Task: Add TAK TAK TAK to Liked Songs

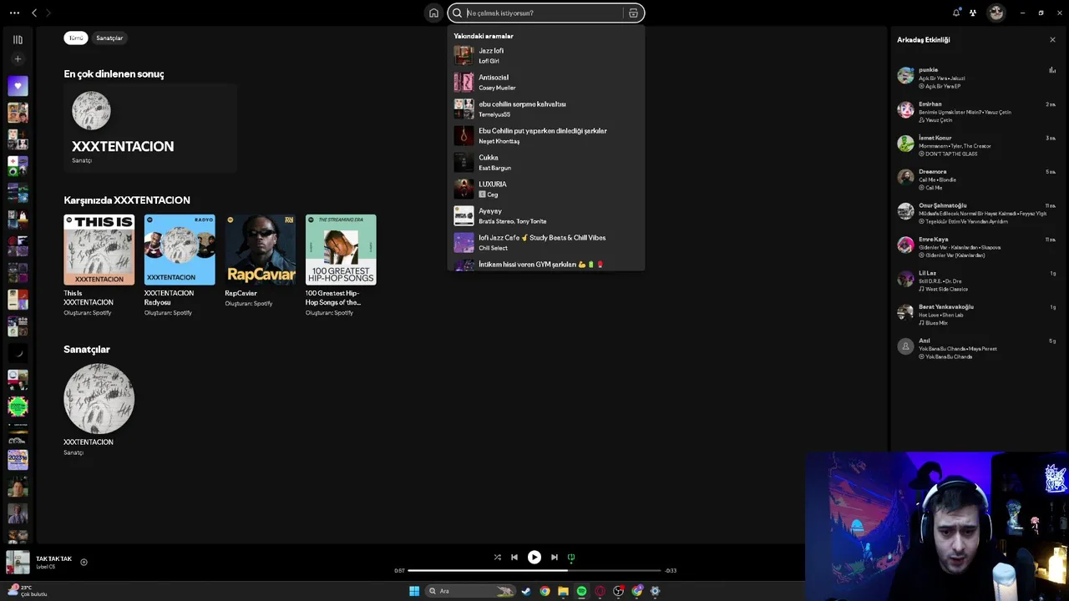Action: (x=84, y=562)
